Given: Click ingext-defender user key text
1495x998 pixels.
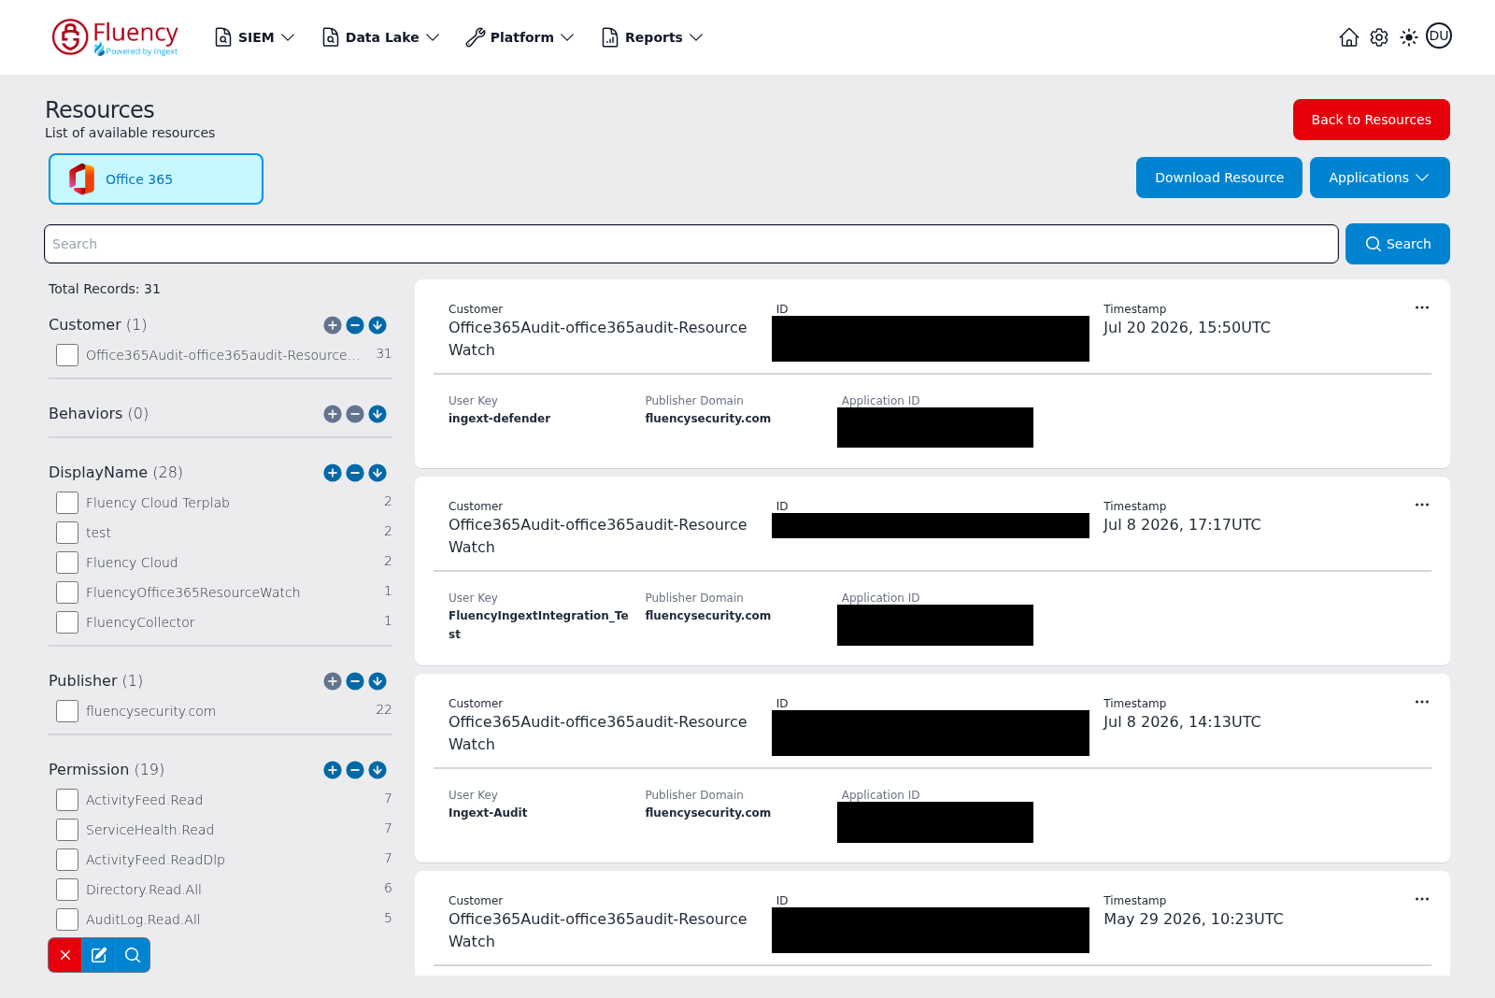Looking at the screenshot, I should (499, 419).
